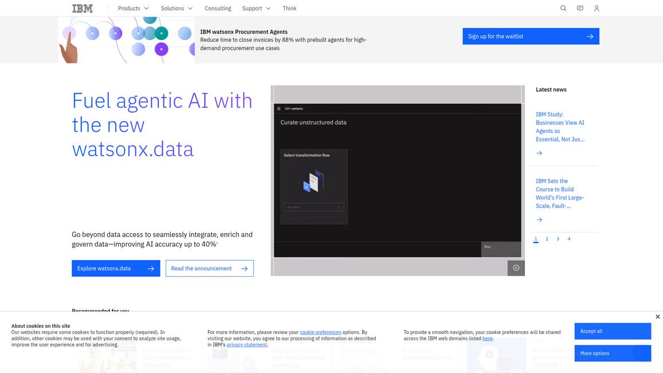
Task: Open the Think menu item
Action: tap(289, 9)
